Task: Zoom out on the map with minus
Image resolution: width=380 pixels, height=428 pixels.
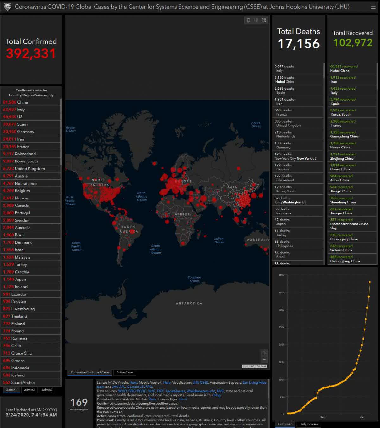Action: pyautogui.click(x=264, y=359)
